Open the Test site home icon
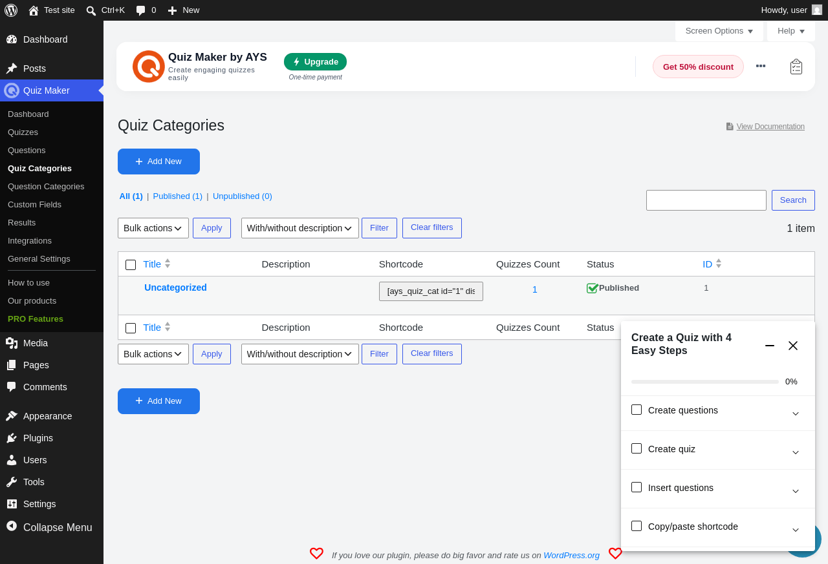Screen dimensions: 828x564 click(x=34, y=10)
